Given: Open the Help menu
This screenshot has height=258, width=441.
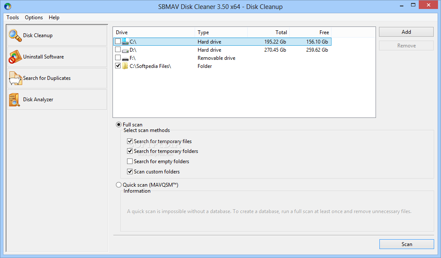Looking at the screenshot, I should (54, 18).
